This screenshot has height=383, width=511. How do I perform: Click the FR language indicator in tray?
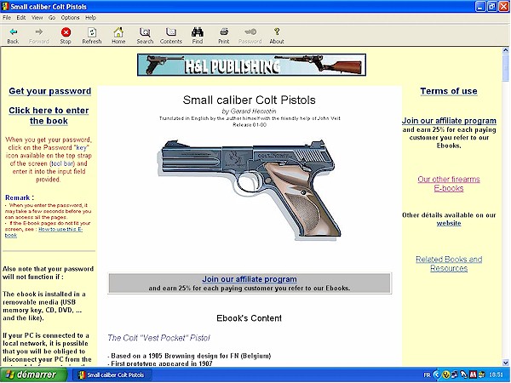coord(427,374)
